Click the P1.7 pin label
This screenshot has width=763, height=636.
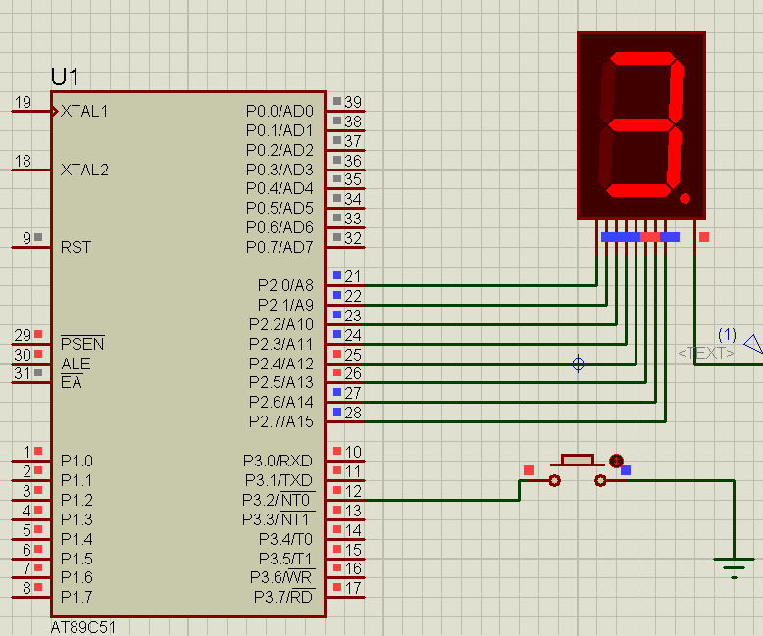(76, 597)
